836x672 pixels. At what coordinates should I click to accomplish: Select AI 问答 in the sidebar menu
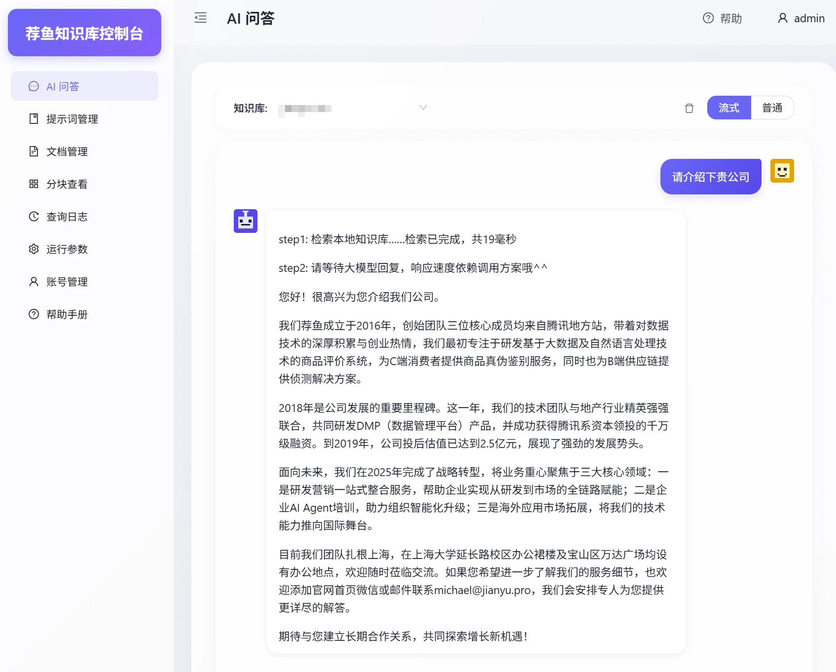[x=62, y=86]
